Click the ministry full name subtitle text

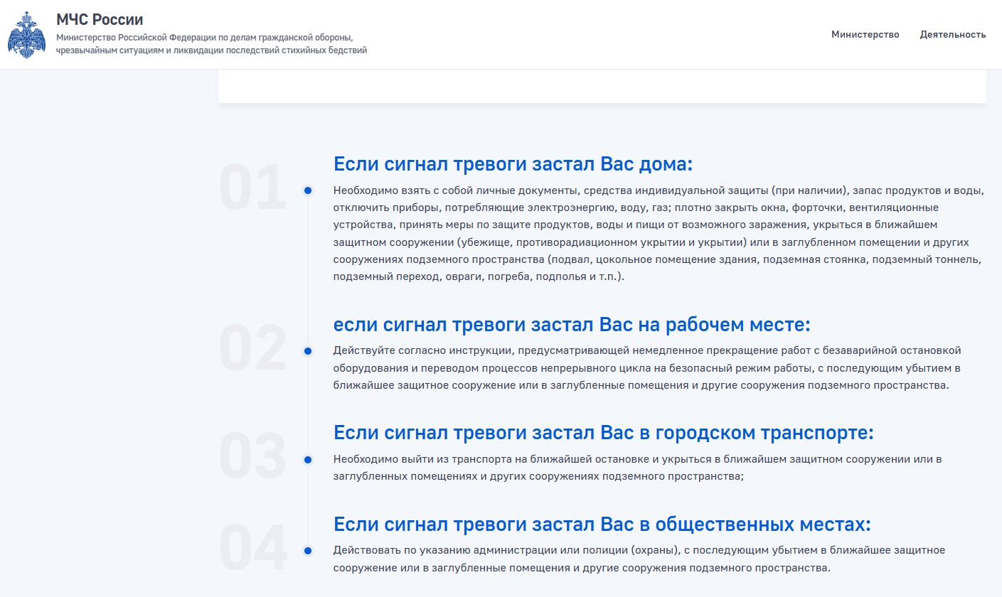pyautogui.click(x=211, y=43)
